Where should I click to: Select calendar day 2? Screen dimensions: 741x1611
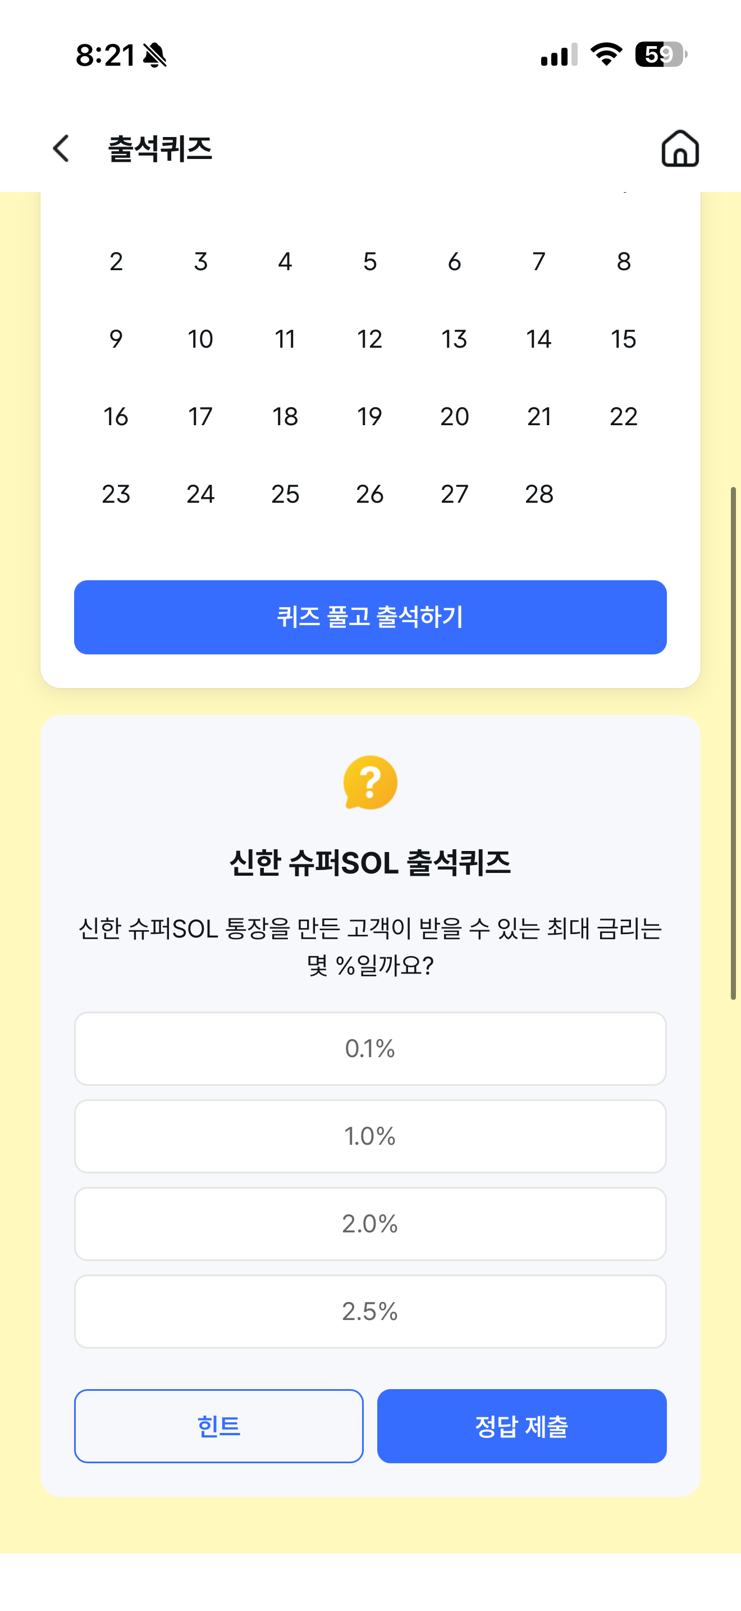tap(116, 261)
